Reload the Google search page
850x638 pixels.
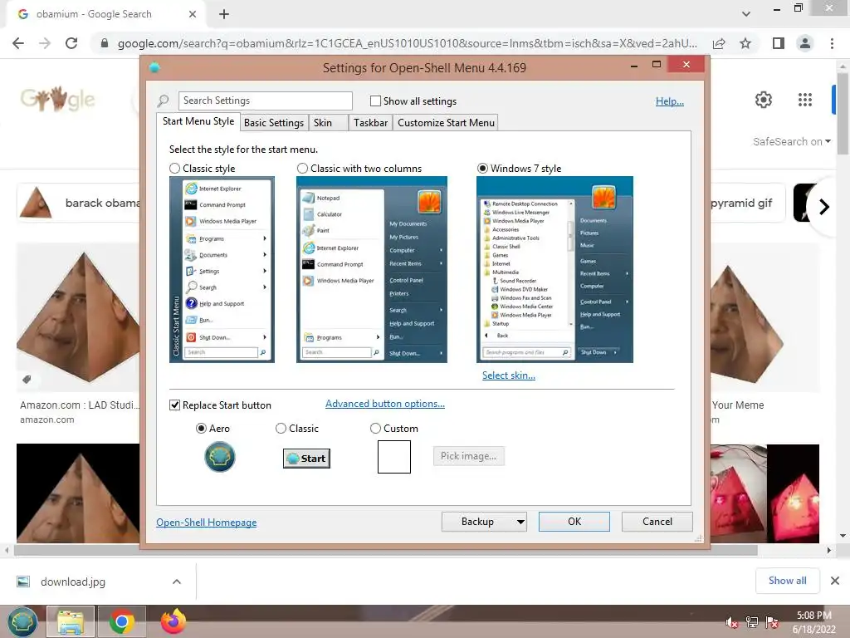pos(71,43)
